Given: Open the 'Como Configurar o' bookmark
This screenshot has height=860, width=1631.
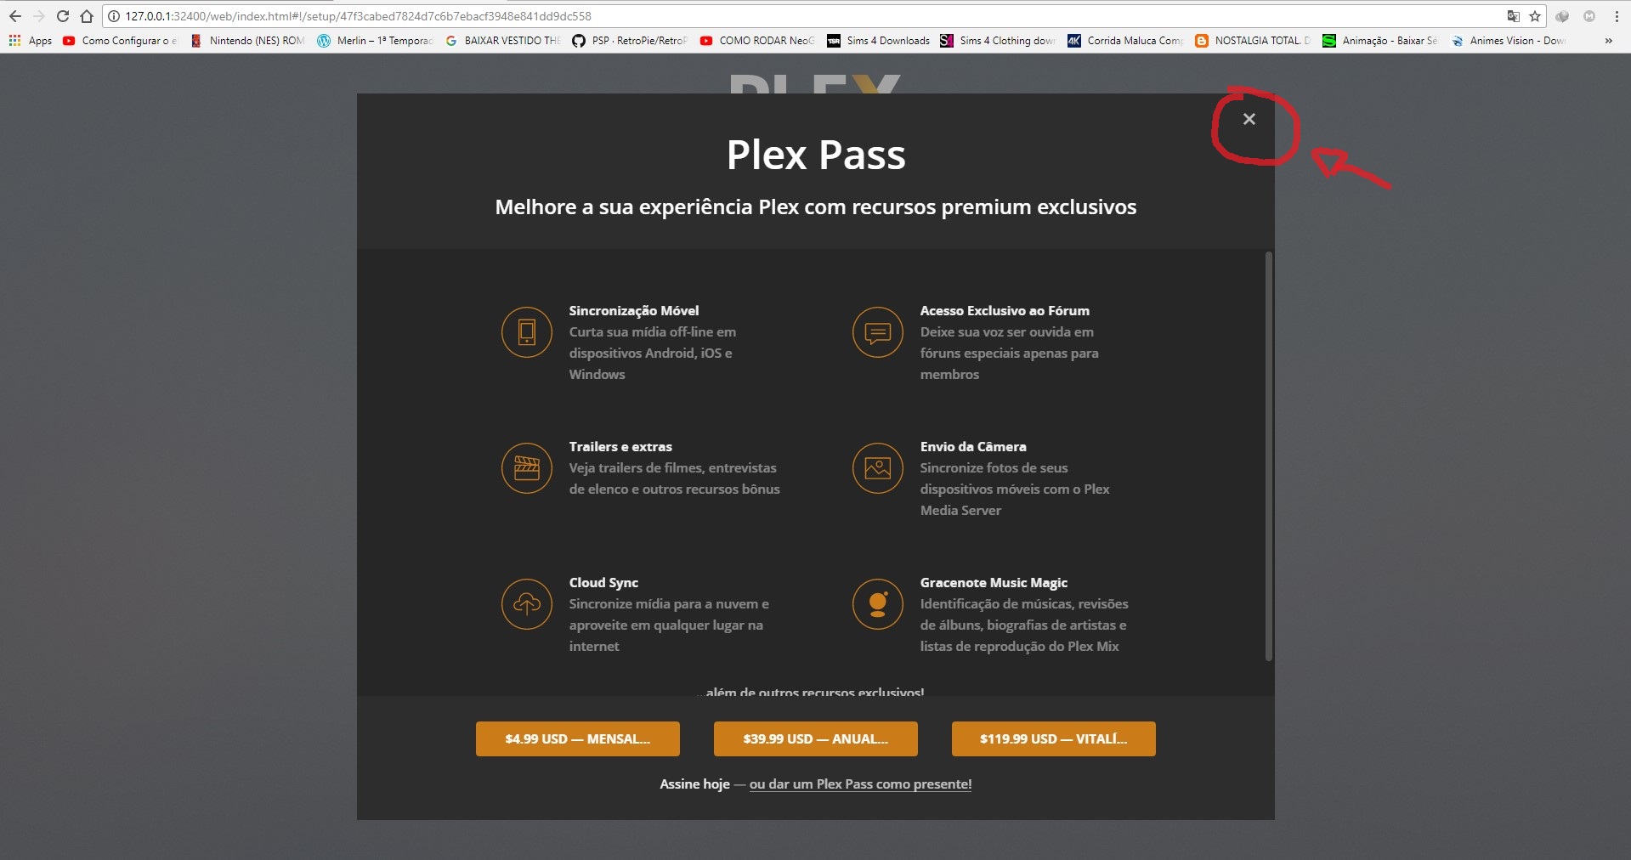Looking at the screenshot, I should tap(121, 40).
